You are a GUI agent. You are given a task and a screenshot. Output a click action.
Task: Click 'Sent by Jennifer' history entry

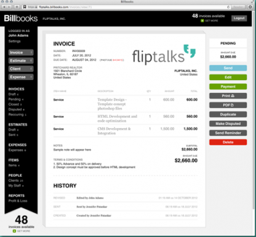tap(92, 207)
